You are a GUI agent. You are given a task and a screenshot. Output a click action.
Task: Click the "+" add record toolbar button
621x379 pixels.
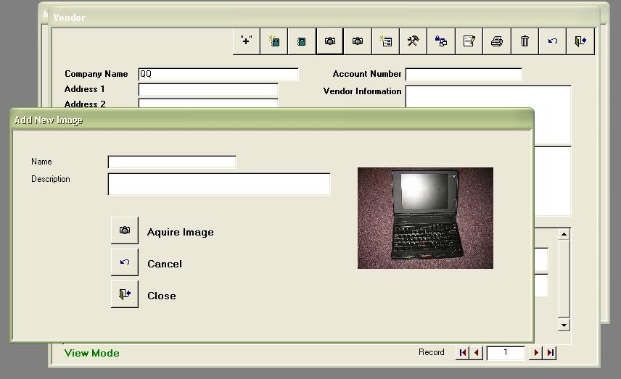pyautogui.click(x=247, y=41)
